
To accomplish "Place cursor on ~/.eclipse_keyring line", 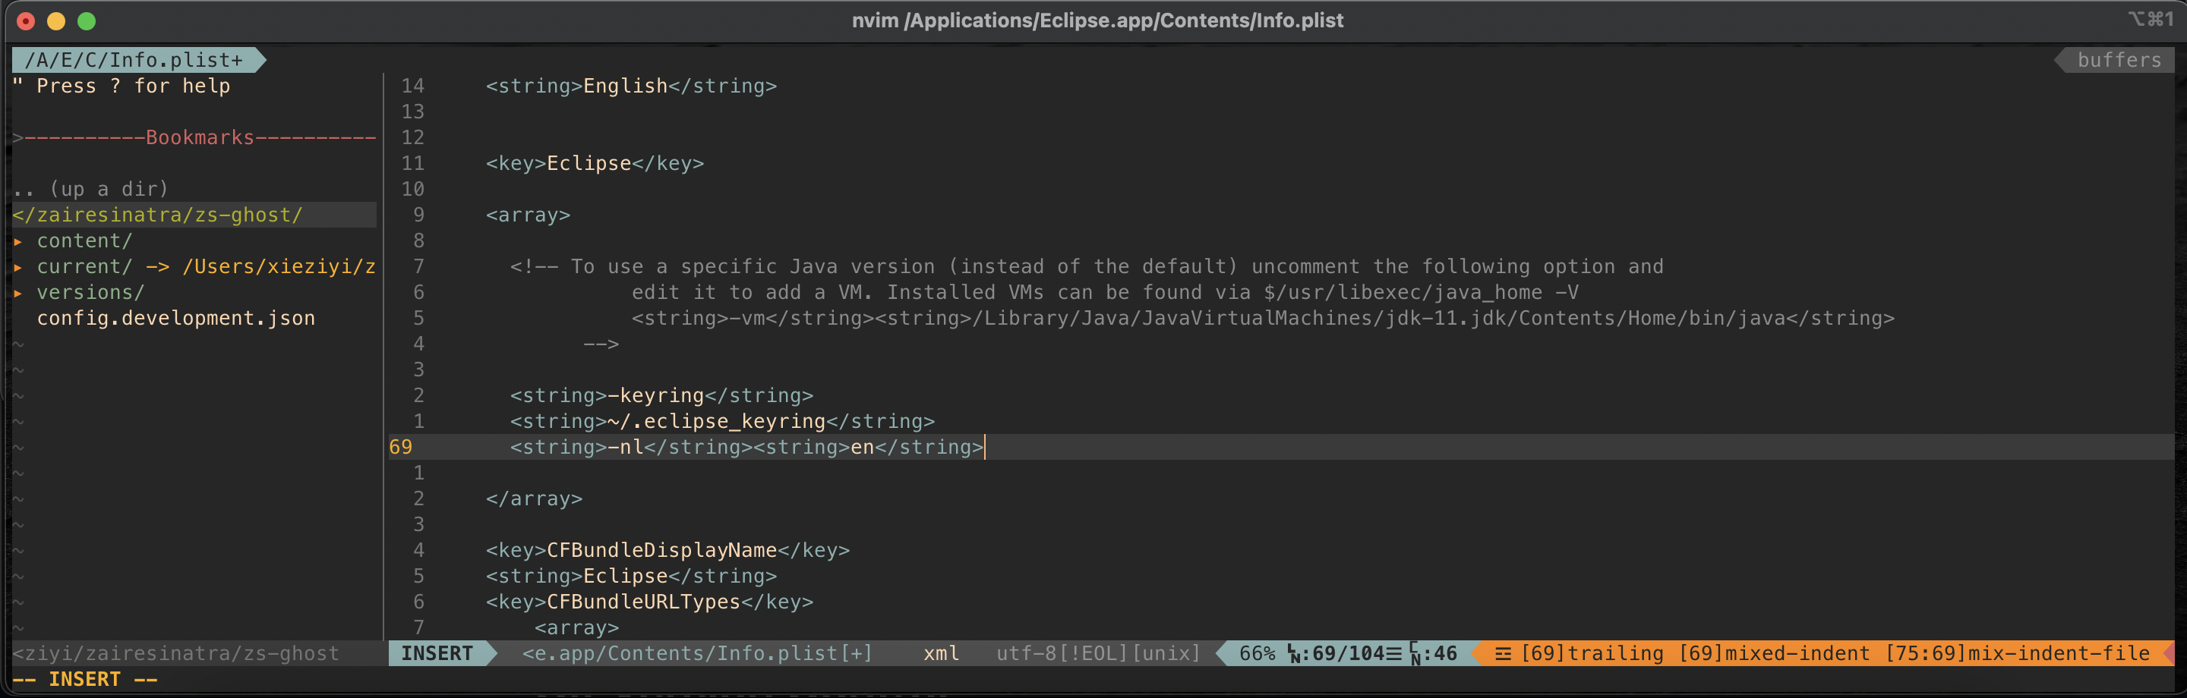I will click(x=721, y=422).
